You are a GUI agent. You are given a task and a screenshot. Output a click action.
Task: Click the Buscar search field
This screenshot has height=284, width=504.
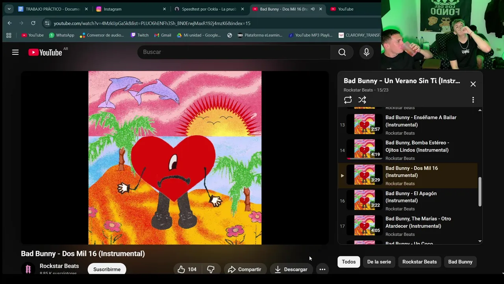click(x=234, y=52)
